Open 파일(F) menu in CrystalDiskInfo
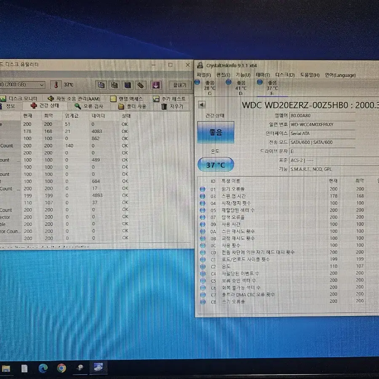This screenshot has height=379, width=379. tap(204, 75)
